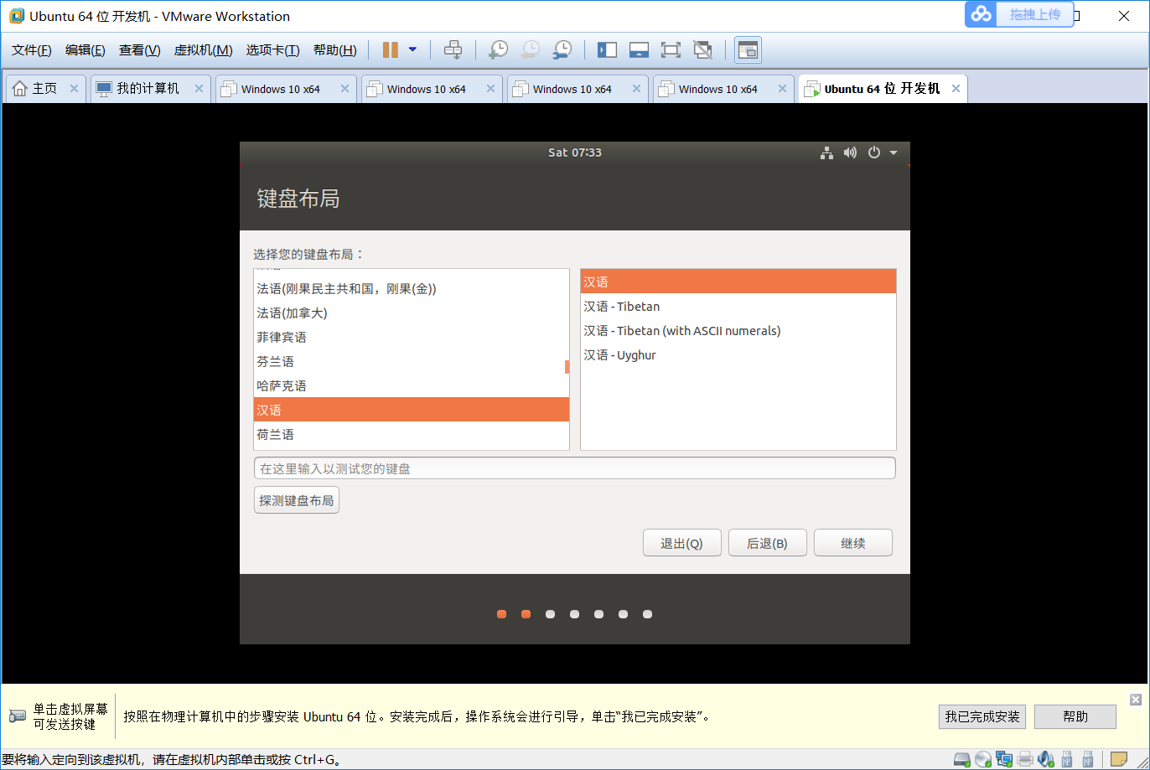Click the CD/DVD drive status icon
Viewport: 1150px width, 770px height.
coord(983,760)
